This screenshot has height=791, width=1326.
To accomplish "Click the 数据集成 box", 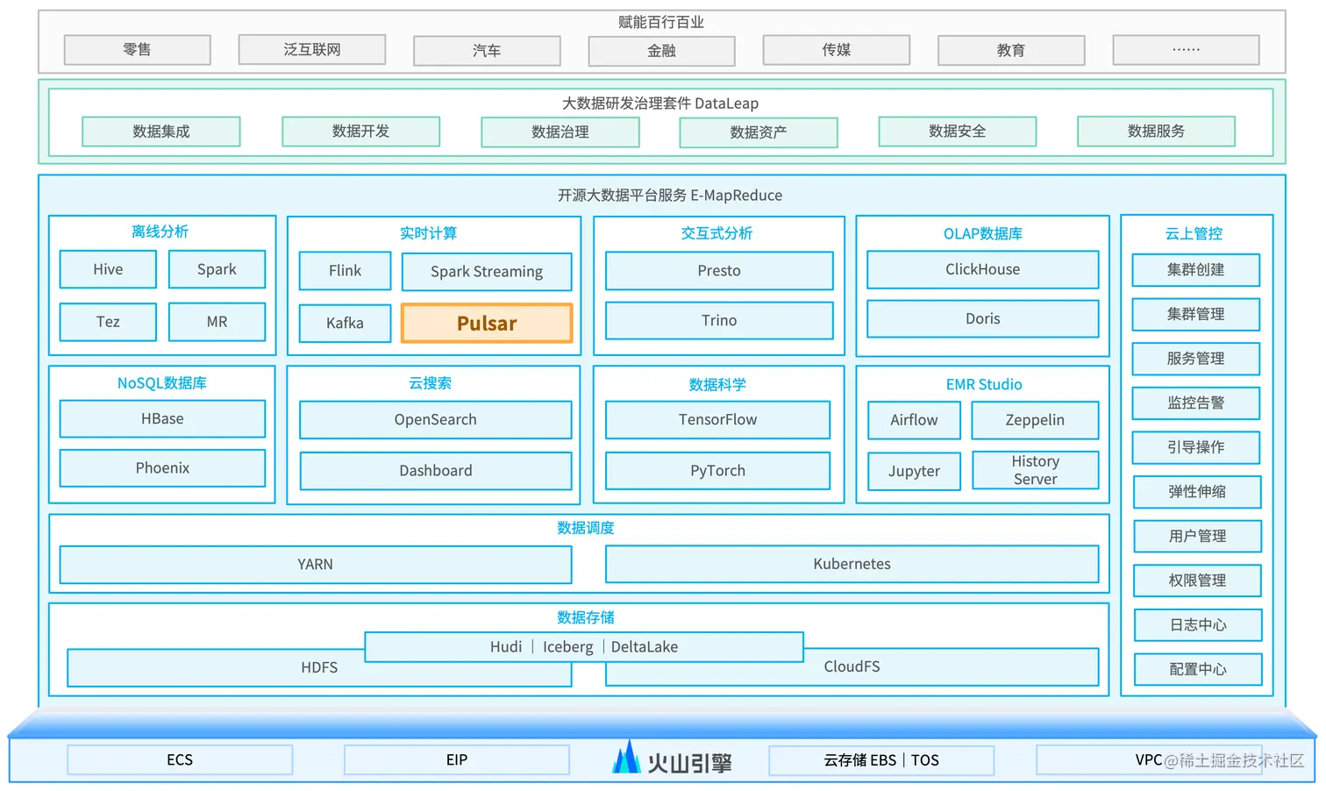I will (161, 132).
